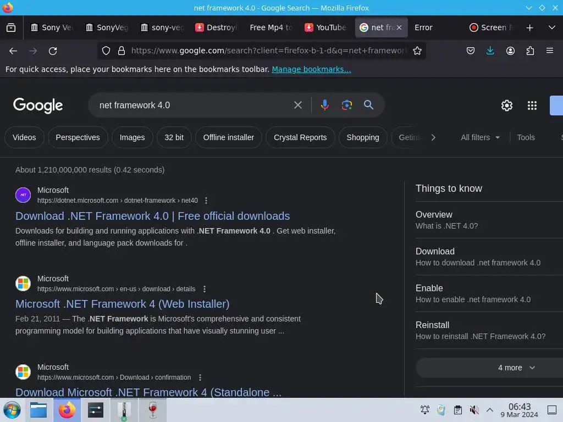Image resolution: width=563 pixels, height=422 pixels.
Task: Open Download .NET Framework 4.0 result
Action: click(153, 216)
